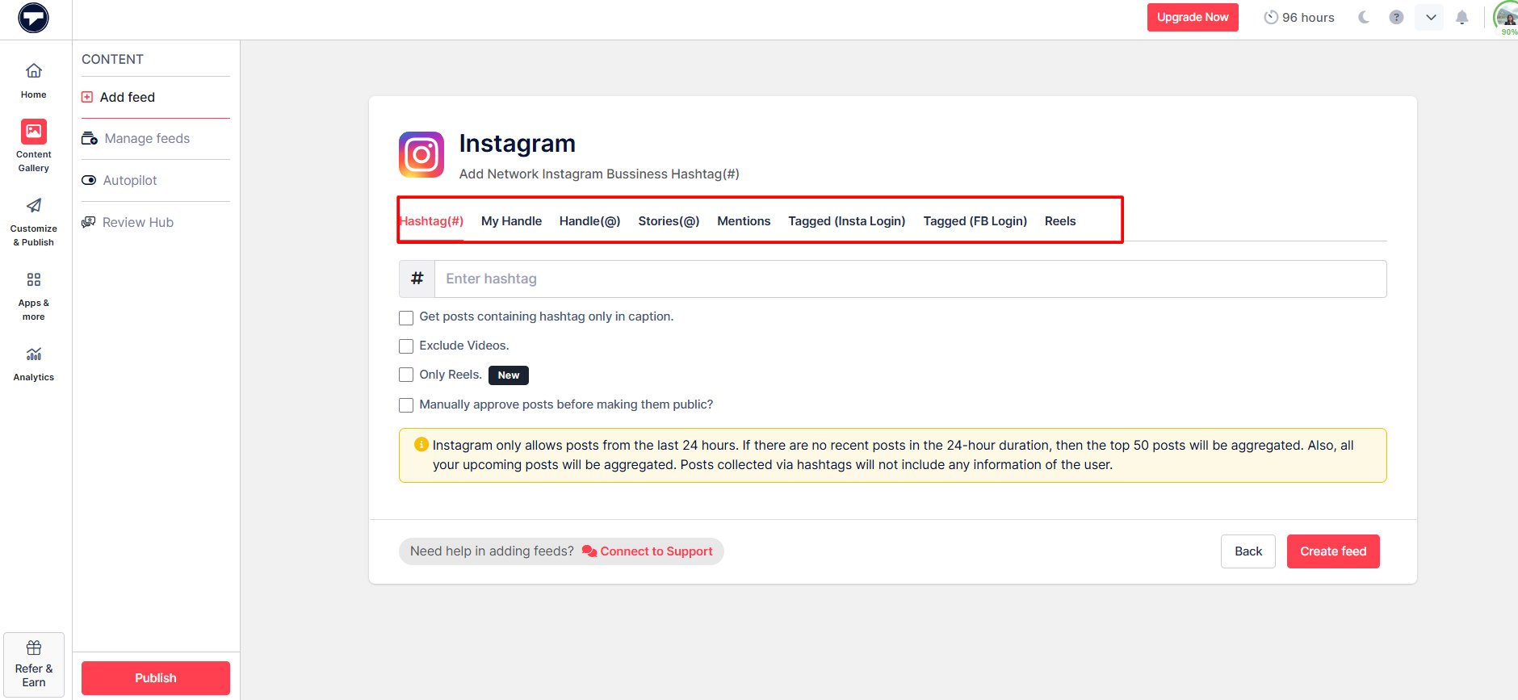Click the Upgrade Now button
The width and height of the screenshot is (1518, 700).
coord(1193,17)
